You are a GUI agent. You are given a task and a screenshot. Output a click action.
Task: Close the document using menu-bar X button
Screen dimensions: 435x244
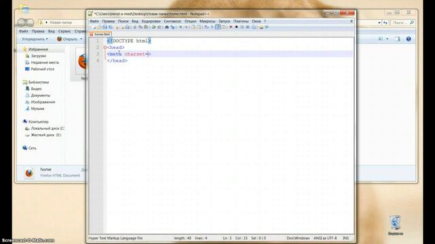351,21
